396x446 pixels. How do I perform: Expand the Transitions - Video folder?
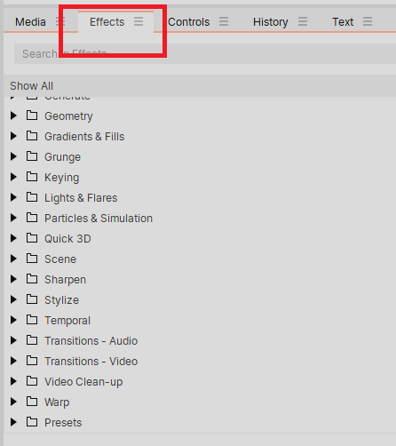pyautogui.click(x=13, y=361)
